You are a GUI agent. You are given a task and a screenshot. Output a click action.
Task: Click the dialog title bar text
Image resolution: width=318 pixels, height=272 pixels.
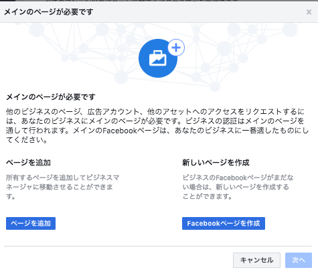[x=49, y=12]
